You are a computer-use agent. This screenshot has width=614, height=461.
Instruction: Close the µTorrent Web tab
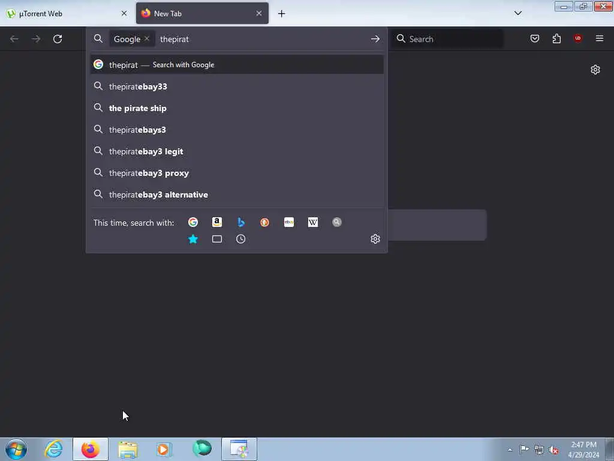click(x=124, y=13)
